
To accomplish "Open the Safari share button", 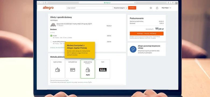I will coord(168,3).
